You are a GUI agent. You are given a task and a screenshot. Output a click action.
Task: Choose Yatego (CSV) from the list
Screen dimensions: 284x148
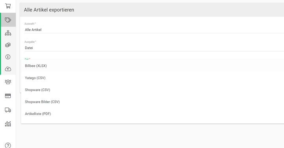click(153, 78)
